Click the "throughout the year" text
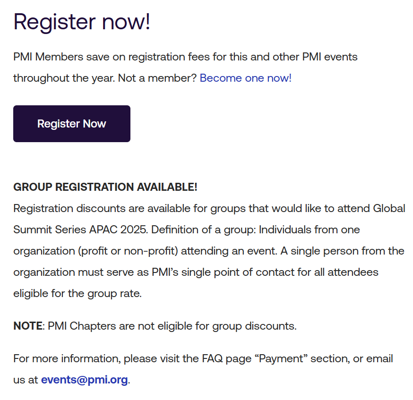This screenshot has height=400, width=413. (63, 78)
